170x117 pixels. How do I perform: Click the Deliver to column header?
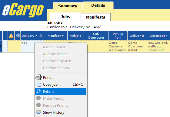click(137, 36)
